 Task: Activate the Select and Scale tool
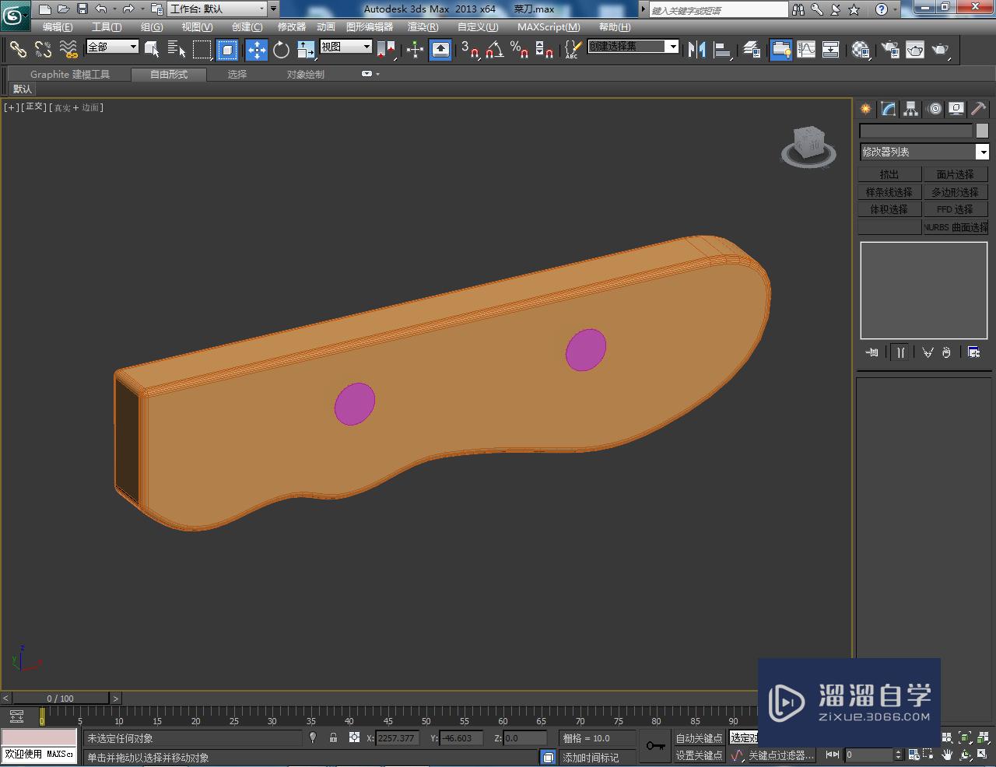click(306, 50)
